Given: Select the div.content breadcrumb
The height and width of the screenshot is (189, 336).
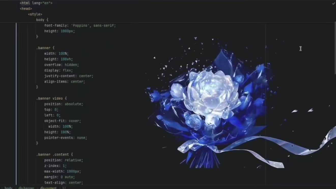Looking at the screenshot, I should coord(48,188).
